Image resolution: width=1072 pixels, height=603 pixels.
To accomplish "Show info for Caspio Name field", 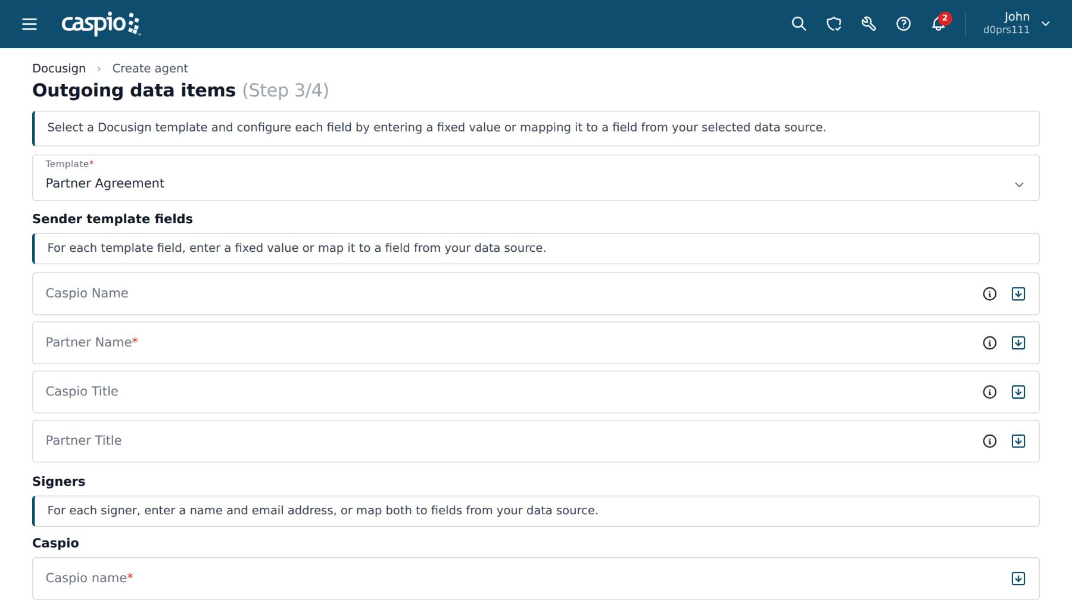I will (989, 293).
